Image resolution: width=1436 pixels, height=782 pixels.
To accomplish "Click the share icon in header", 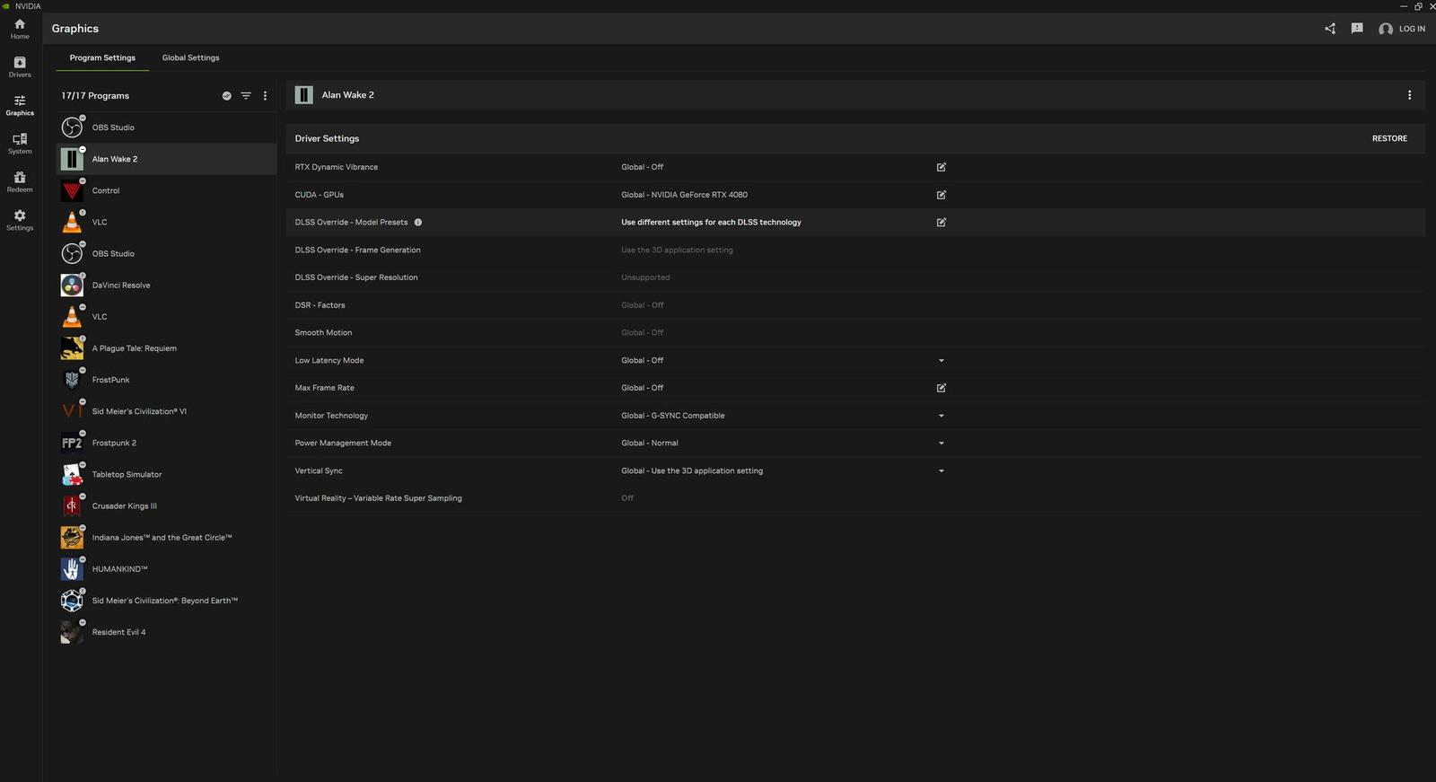I will click(x=1330, y=29).
